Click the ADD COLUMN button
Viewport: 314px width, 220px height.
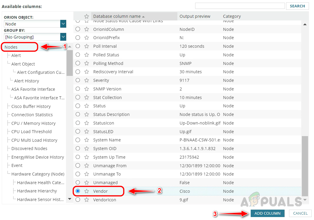point(268,213)
